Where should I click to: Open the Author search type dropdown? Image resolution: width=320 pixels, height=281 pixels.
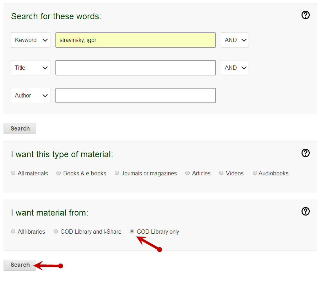[31, 96]
